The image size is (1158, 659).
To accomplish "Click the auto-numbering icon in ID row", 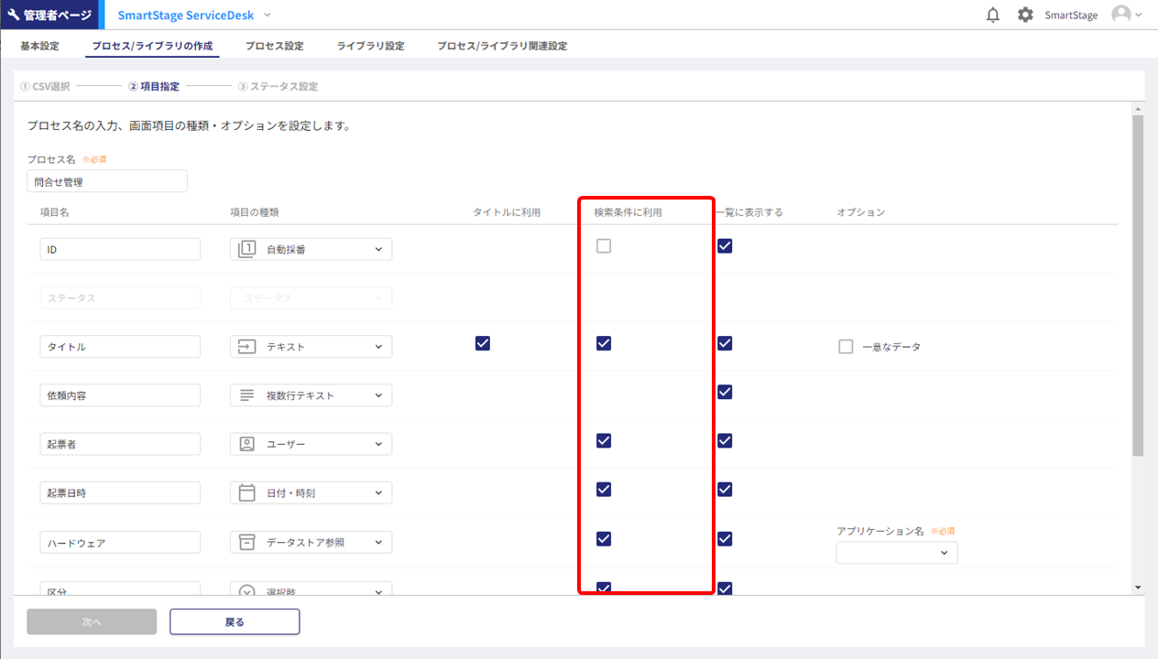I will (x=246, y=249).
